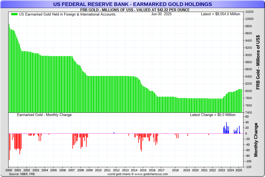Click the 'FRB Gold - Millions of US$' axis title

(x=258, y=62)
